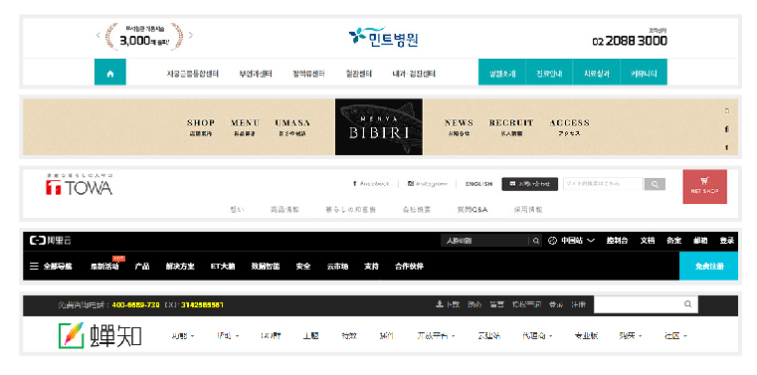Image resolution: width=757 pixels, height=375 pixels.
Task: Click the 阿里云 logo
Action: click(x=50, y=241)
